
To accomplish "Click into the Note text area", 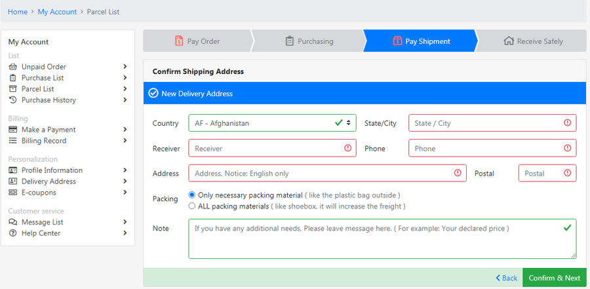I will coord(382,239).
